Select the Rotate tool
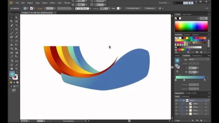Image resolution: width=219 pixels, height=123 pixels. coord(12,41)
